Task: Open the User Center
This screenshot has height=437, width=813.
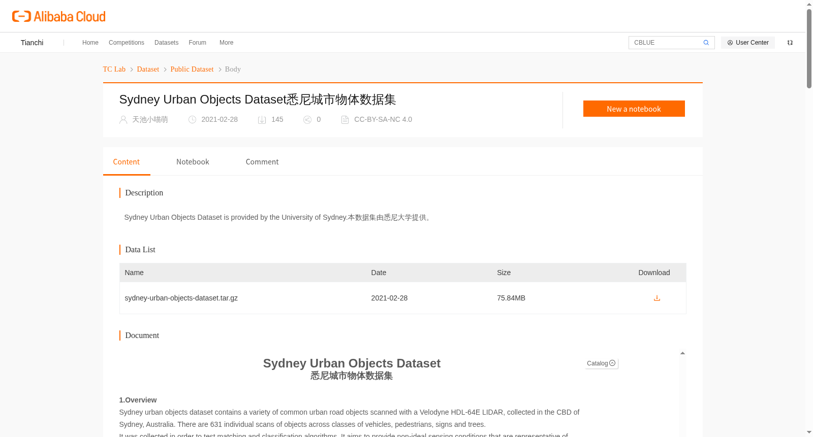Action: coord(748,43)
